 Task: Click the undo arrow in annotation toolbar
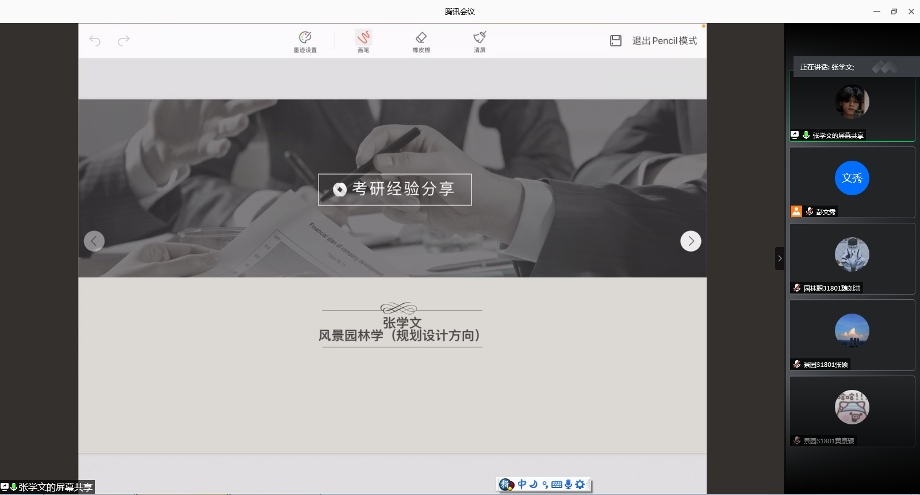(x=95, y=41)
